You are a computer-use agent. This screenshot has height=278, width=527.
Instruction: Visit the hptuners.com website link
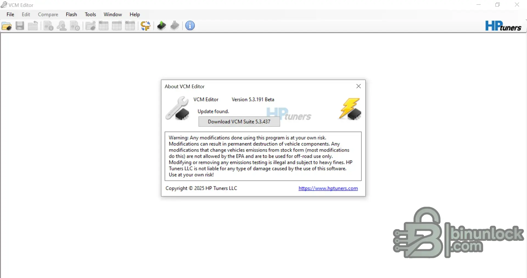click(x=328, y=188)
